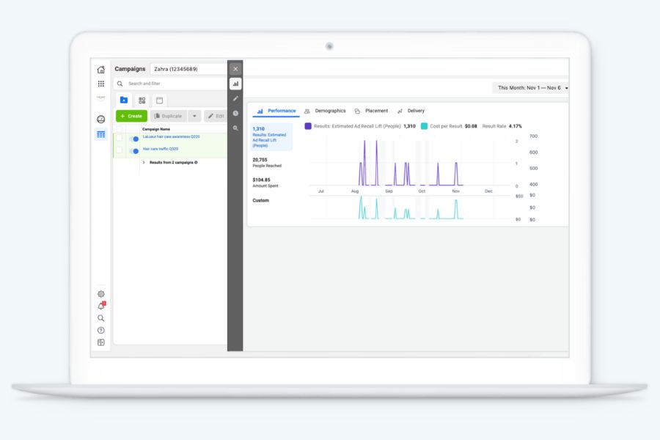Tick the select-all checkbox by Campaign Name
660x440 pixels.
[120, 129]
